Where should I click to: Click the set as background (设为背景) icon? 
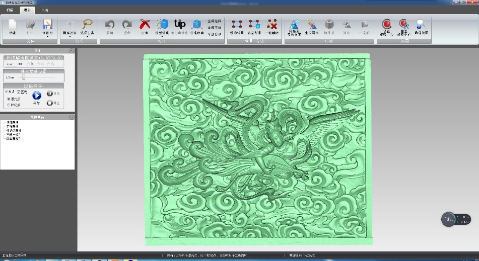237,24
